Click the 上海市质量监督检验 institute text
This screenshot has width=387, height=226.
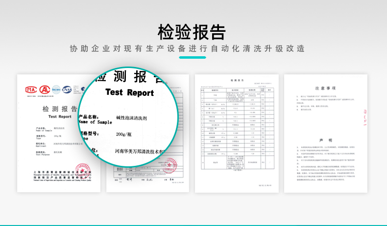point(62,172)
